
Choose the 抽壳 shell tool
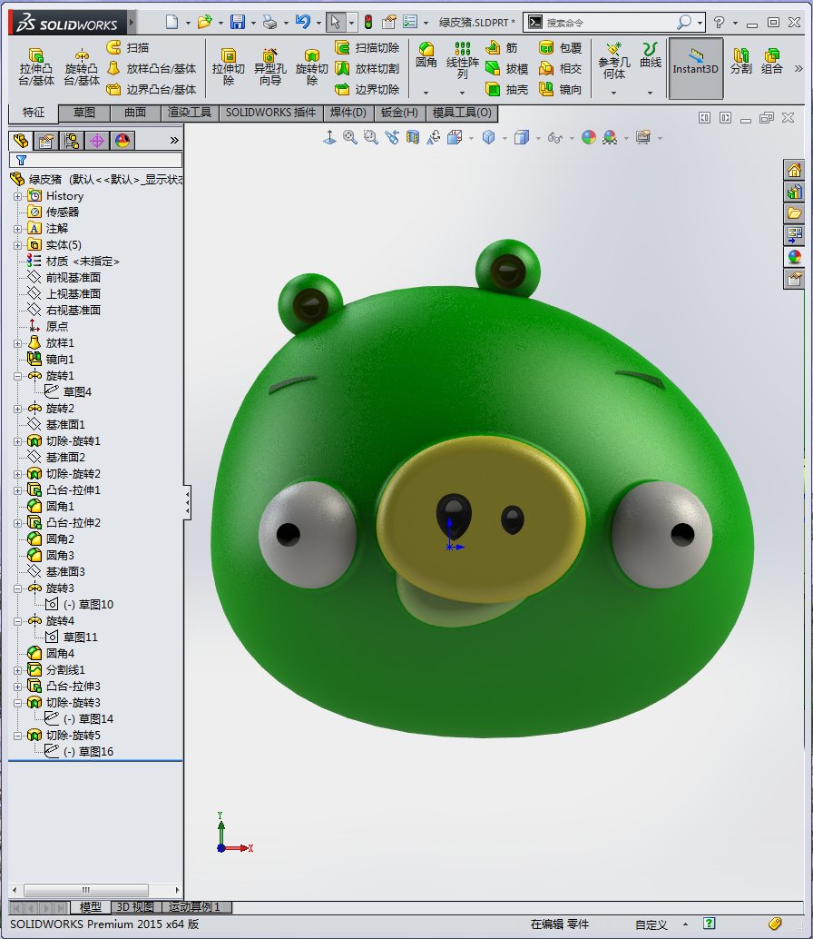coord(506,89)
